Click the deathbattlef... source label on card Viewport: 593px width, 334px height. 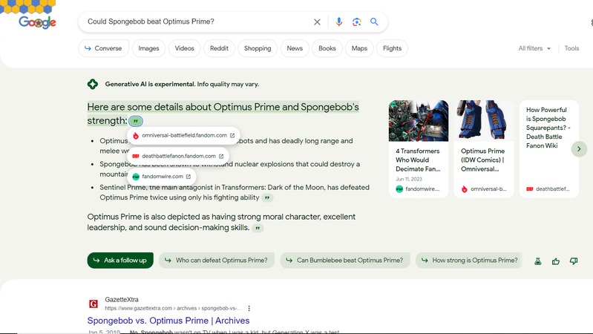point(548,189)
